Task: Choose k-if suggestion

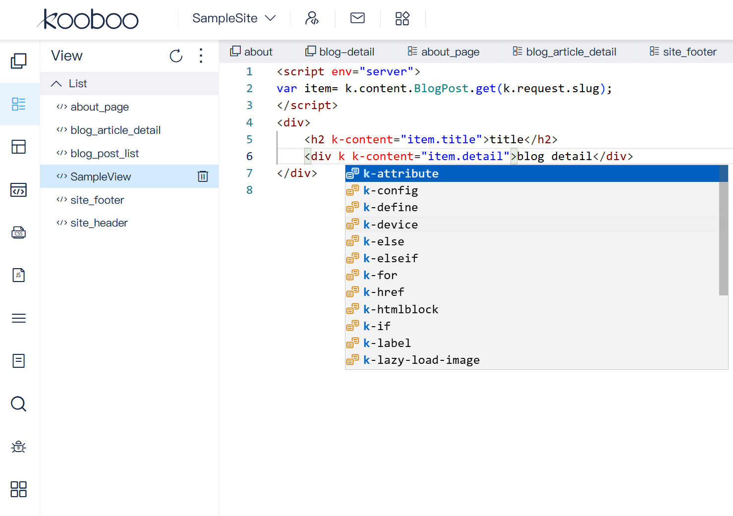Action: (532, 326)
